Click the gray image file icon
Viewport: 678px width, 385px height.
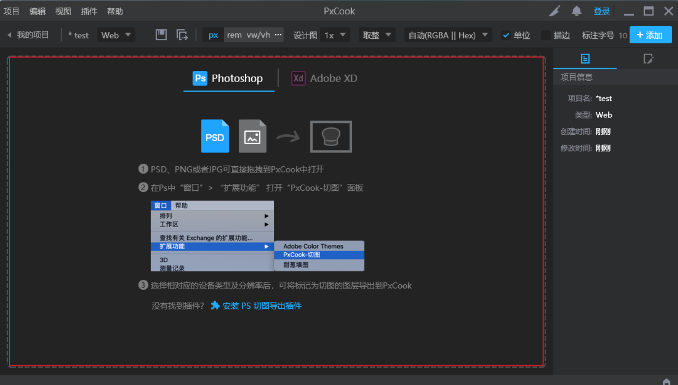pyautogui.click(x=253, y=136)
